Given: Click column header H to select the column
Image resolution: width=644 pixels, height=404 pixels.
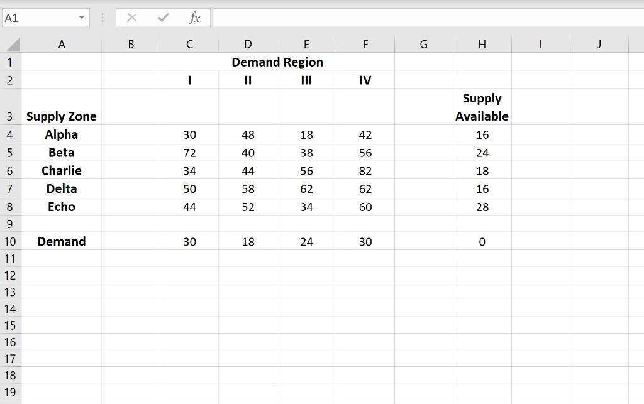Looking at the screenshot, I should (482, 44).
